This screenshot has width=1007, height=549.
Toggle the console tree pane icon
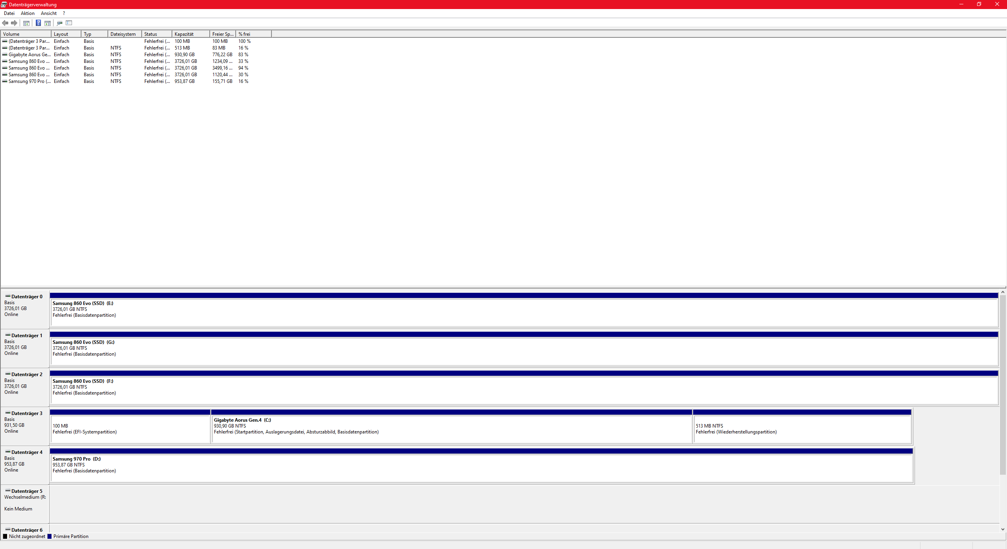26,23
